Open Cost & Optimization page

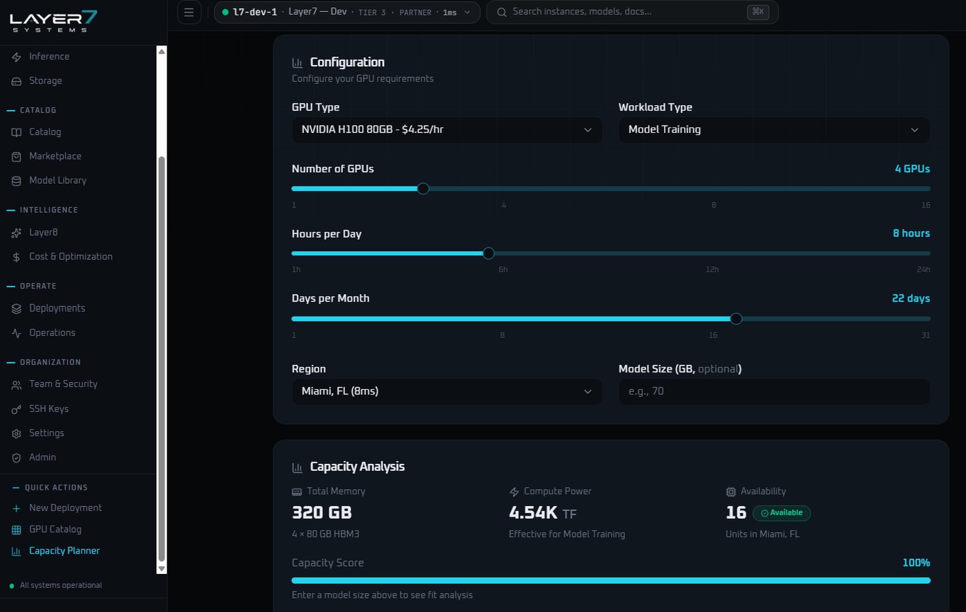point(71,256)
